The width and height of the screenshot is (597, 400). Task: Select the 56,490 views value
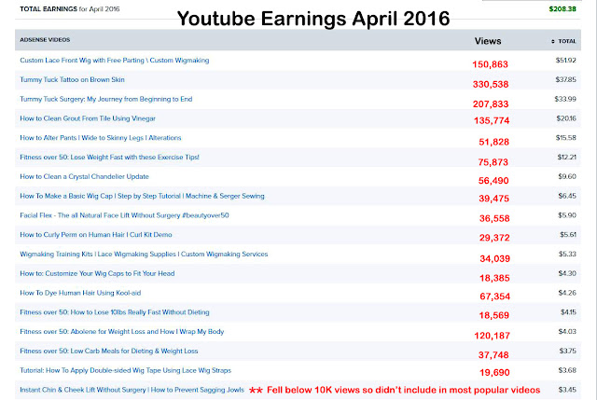click(x=493, y=180)
